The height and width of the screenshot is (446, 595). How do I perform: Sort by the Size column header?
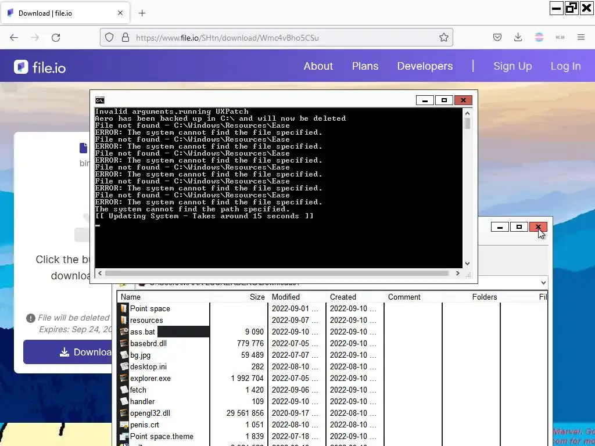[239, 297]
